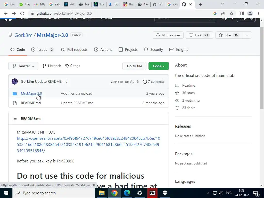Open Chrome's three-dot menu
Image resolution: width=264 pixels, height=198 pixels.
(x=258, y=13)
